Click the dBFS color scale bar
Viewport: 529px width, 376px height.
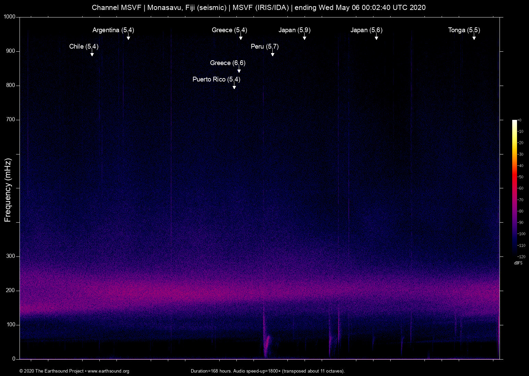click(x=514, y=188)
